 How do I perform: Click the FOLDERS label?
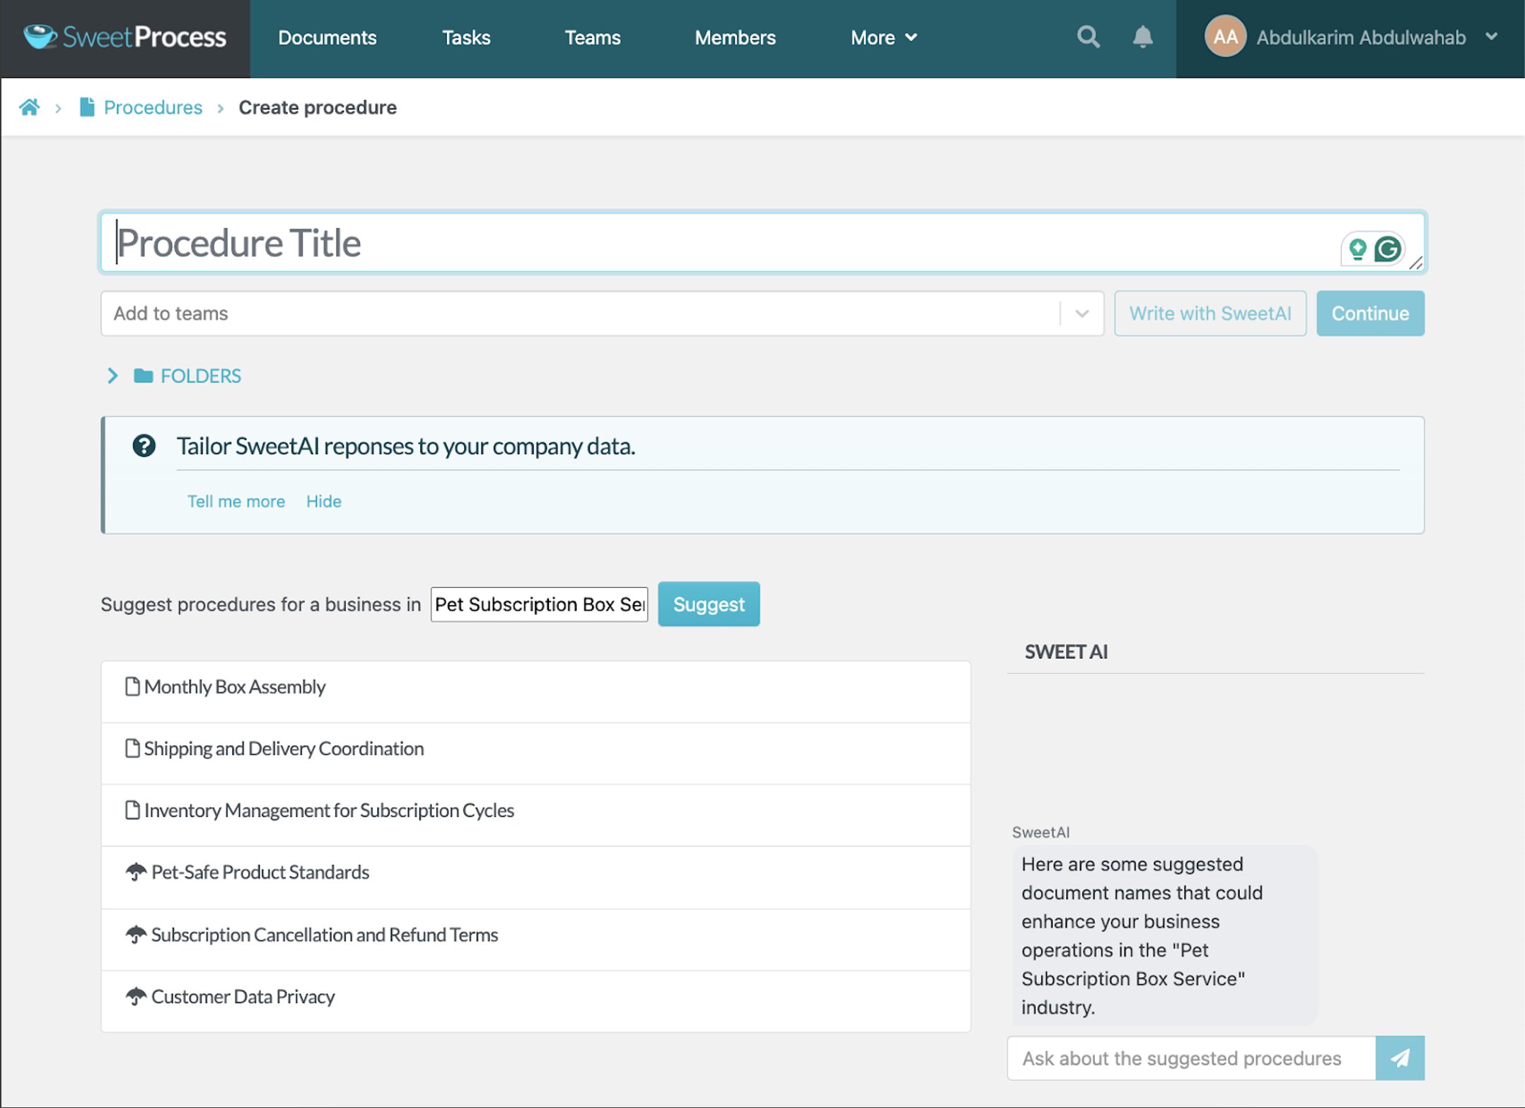(x=201, y=376)
